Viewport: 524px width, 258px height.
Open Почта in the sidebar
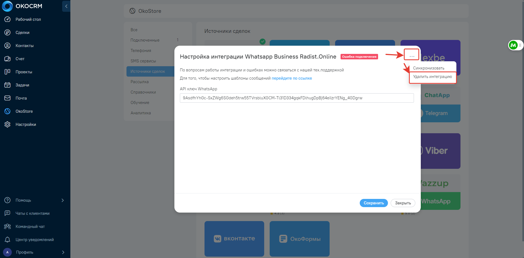pos(21,98)
